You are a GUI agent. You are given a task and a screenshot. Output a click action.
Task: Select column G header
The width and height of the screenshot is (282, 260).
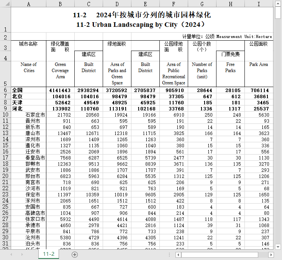pyautogui.click(x=202, y=4)
